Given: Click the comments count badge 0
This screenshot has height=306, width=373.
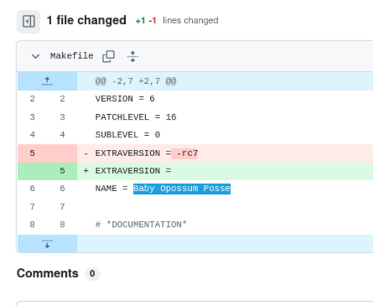Looking at the screenshot, I should pyautogui.click(x=92, y=273).
